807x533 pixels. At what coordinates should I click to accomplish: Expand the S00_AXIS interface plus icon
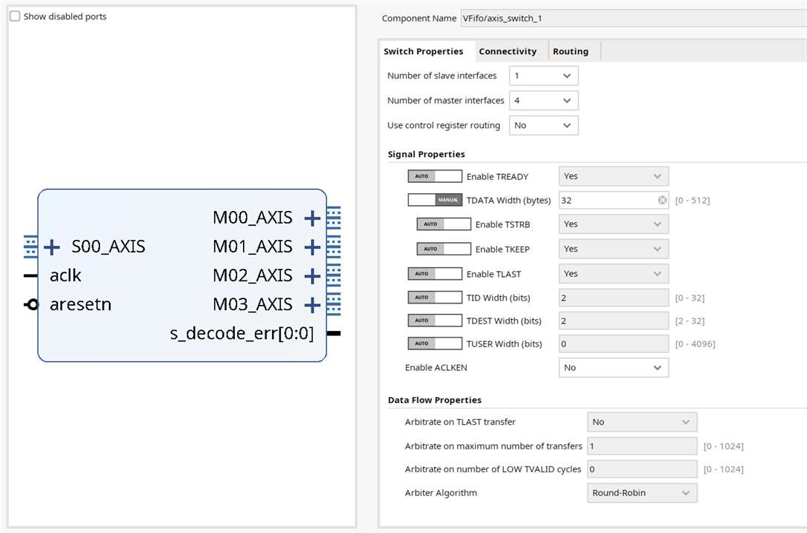click(51, 247)
